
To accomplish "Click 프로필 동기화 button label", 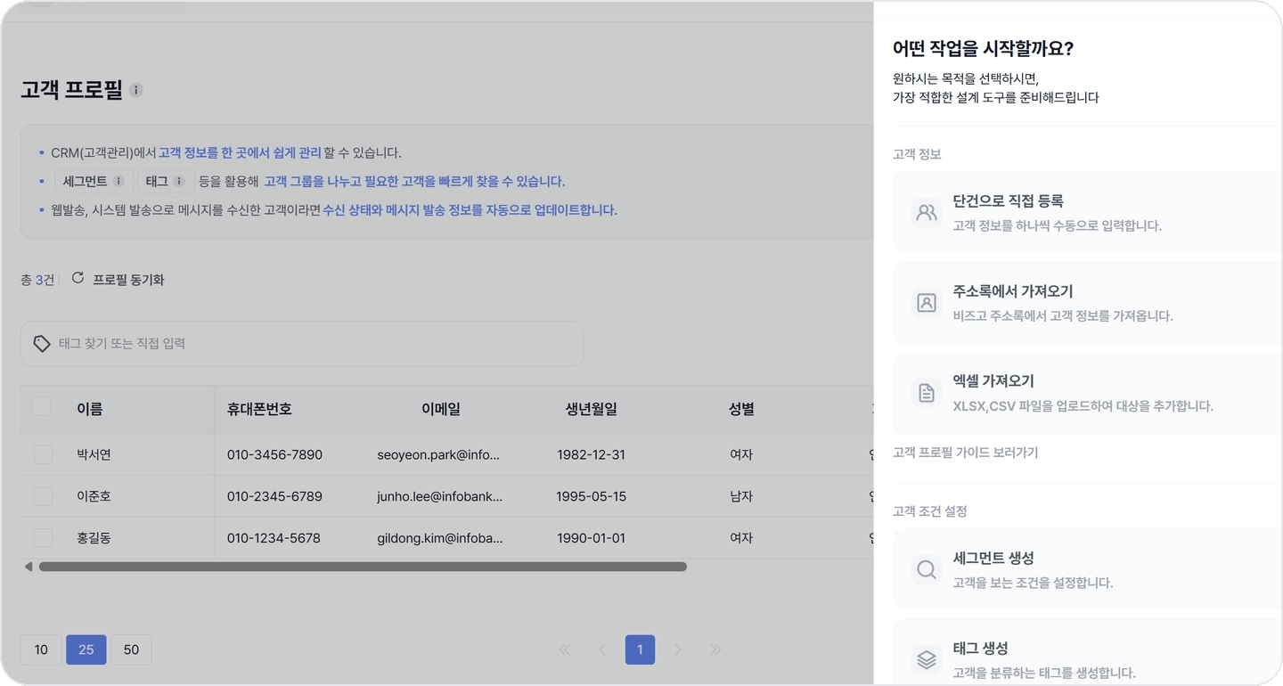I will 128,280.
